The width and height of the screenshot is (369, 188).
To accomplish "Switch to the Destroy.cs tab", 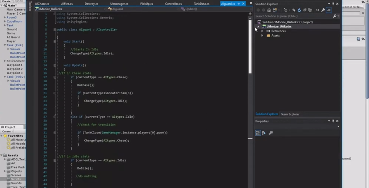I will pos(91,4).
